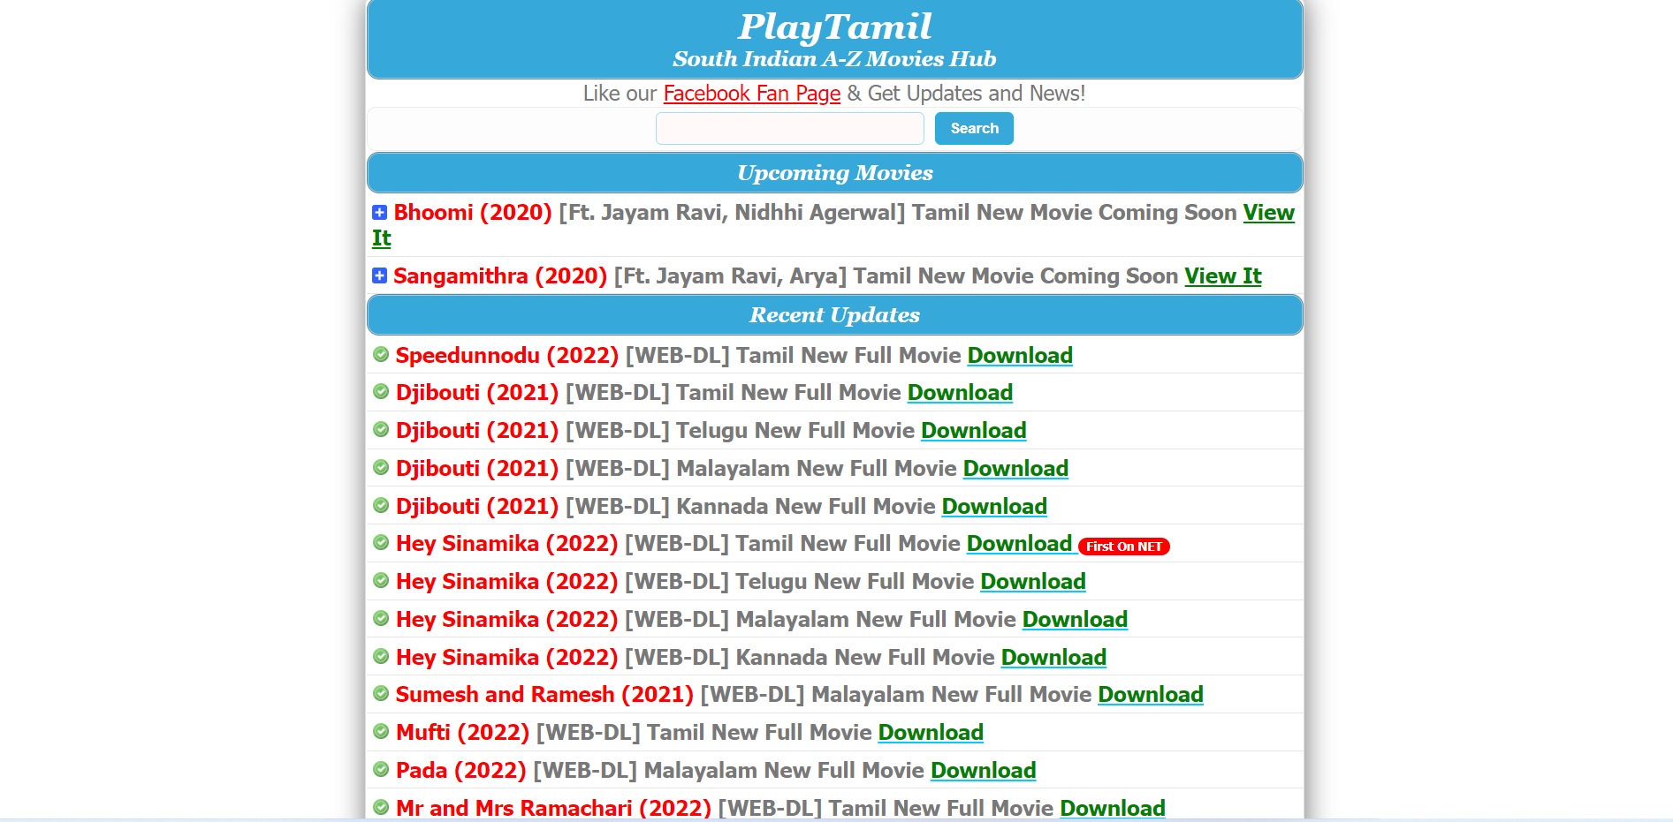Download Djibouti (2021) Telugu movie
The height and width of the screenshot is (822, 1673).
coord(974,431)
